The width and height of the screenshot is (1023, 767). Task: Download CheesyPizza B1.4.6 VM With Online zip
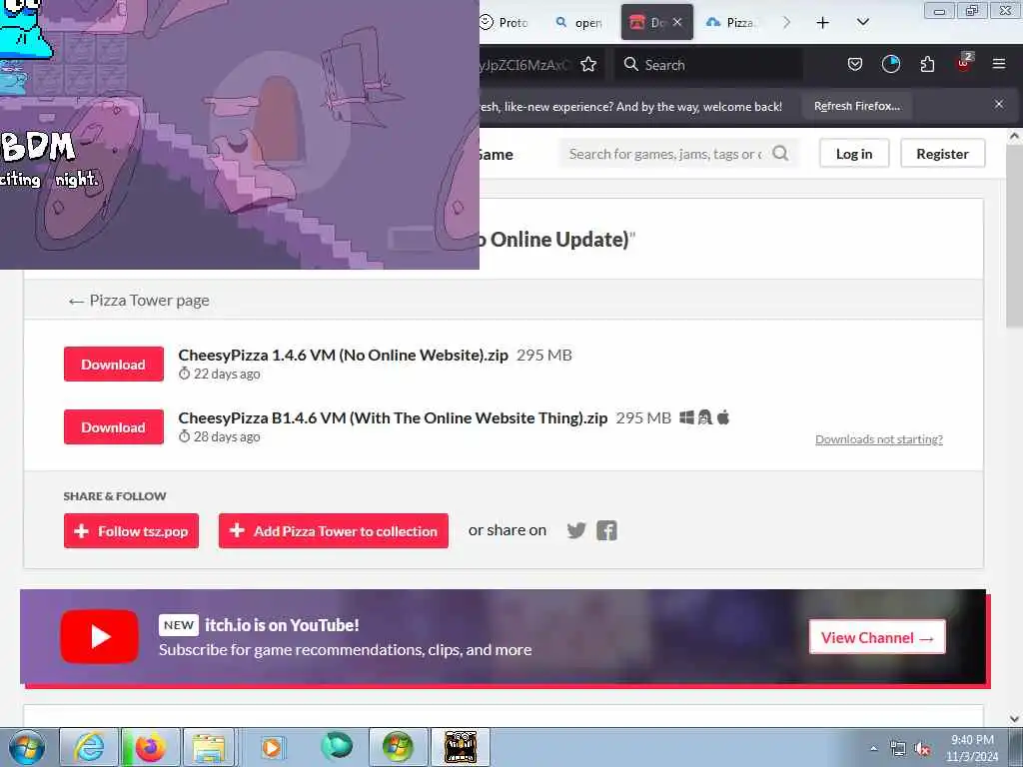114,426
